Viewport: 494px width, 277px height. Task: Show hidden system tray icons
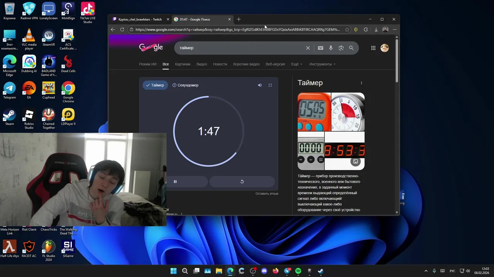426,271
